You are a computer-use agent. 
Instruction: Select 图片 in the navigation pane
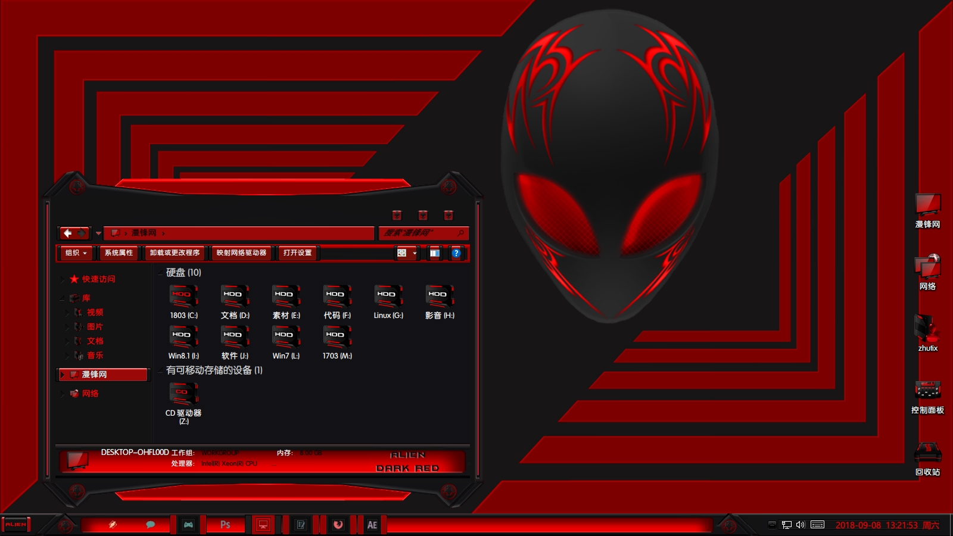click(89, 327)
